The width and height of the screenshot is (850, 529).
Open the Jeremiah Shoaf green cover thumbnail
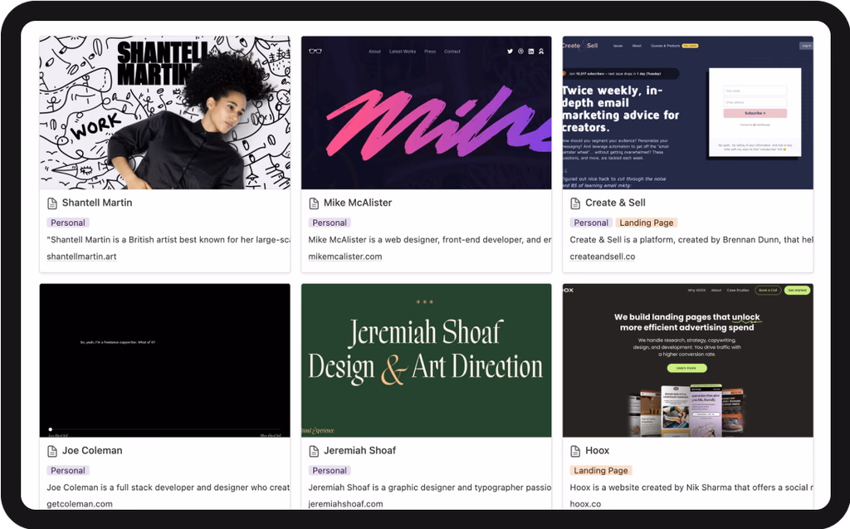(x=426, y=360)
